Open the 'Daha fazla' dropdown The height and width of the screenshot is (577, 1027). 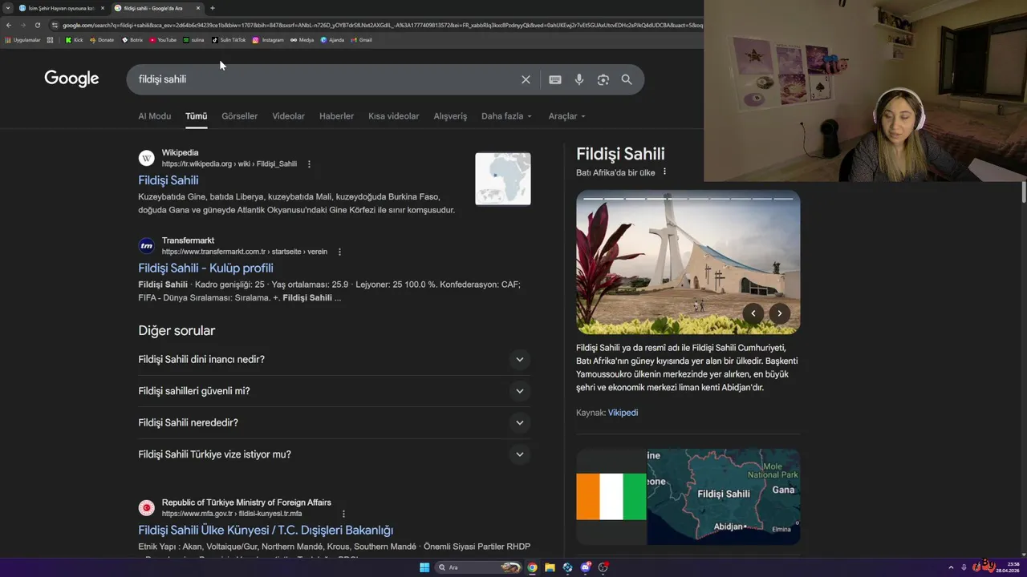point(506,116)
